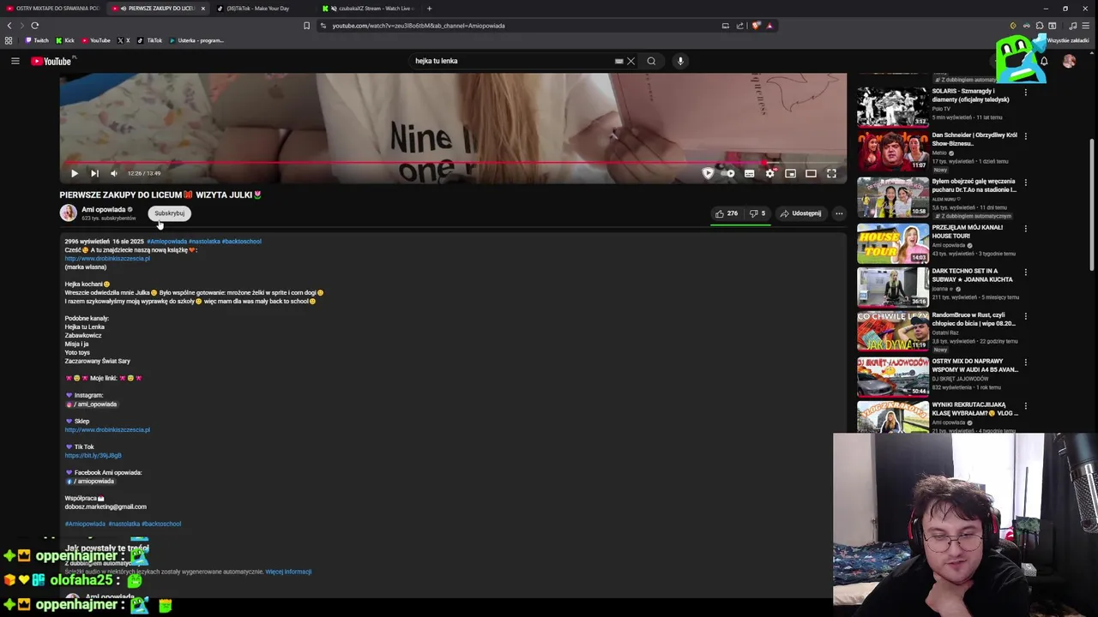
Task: Open the bit.ly TikTok link in description
Action: 93,455
